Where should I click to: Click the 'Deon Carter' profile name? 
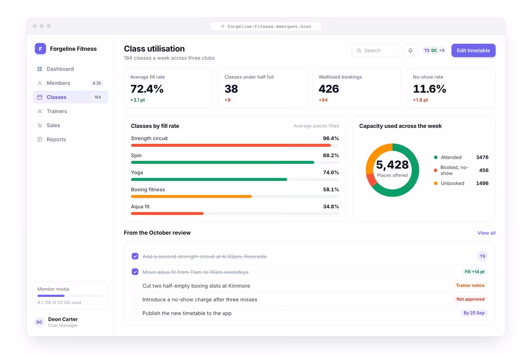point(63,319)
